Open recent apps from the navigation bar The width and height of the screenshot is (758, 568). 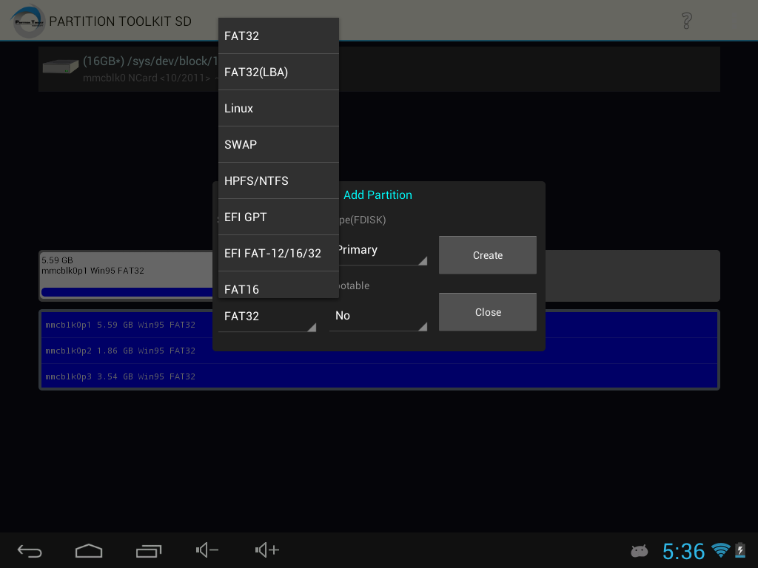(148, 550)
